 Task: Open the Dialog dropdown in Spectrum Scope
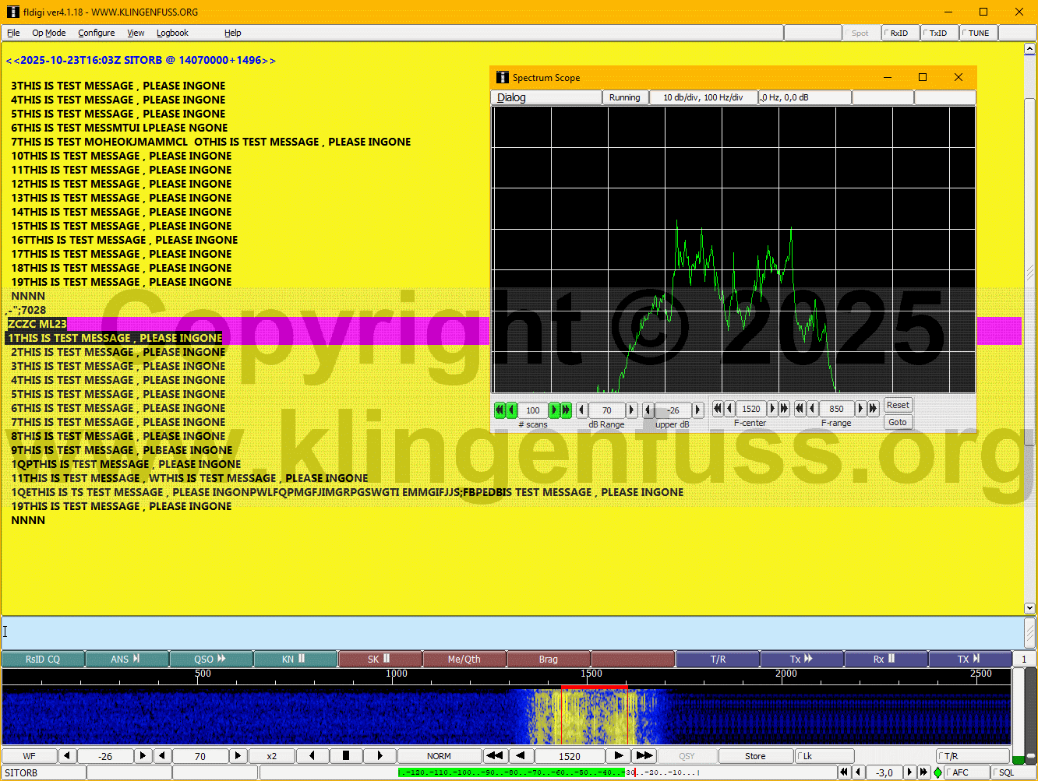pyautogui.click(x=545, y=97)
